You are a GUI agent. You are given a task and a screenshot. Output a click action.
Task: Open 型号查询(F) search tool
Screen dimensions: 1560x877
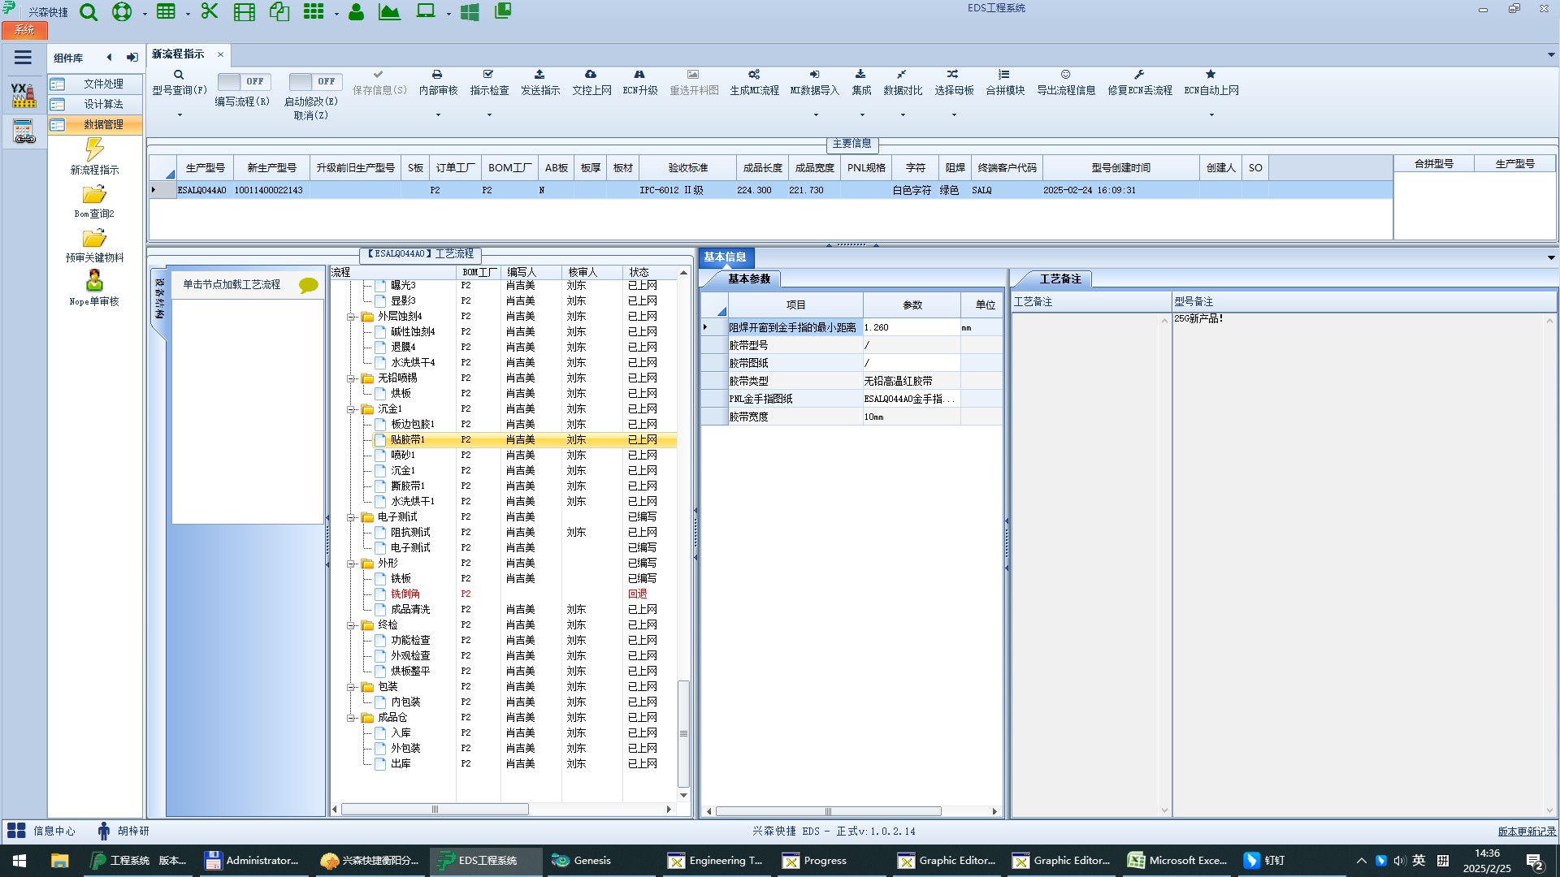click(179, 75)
